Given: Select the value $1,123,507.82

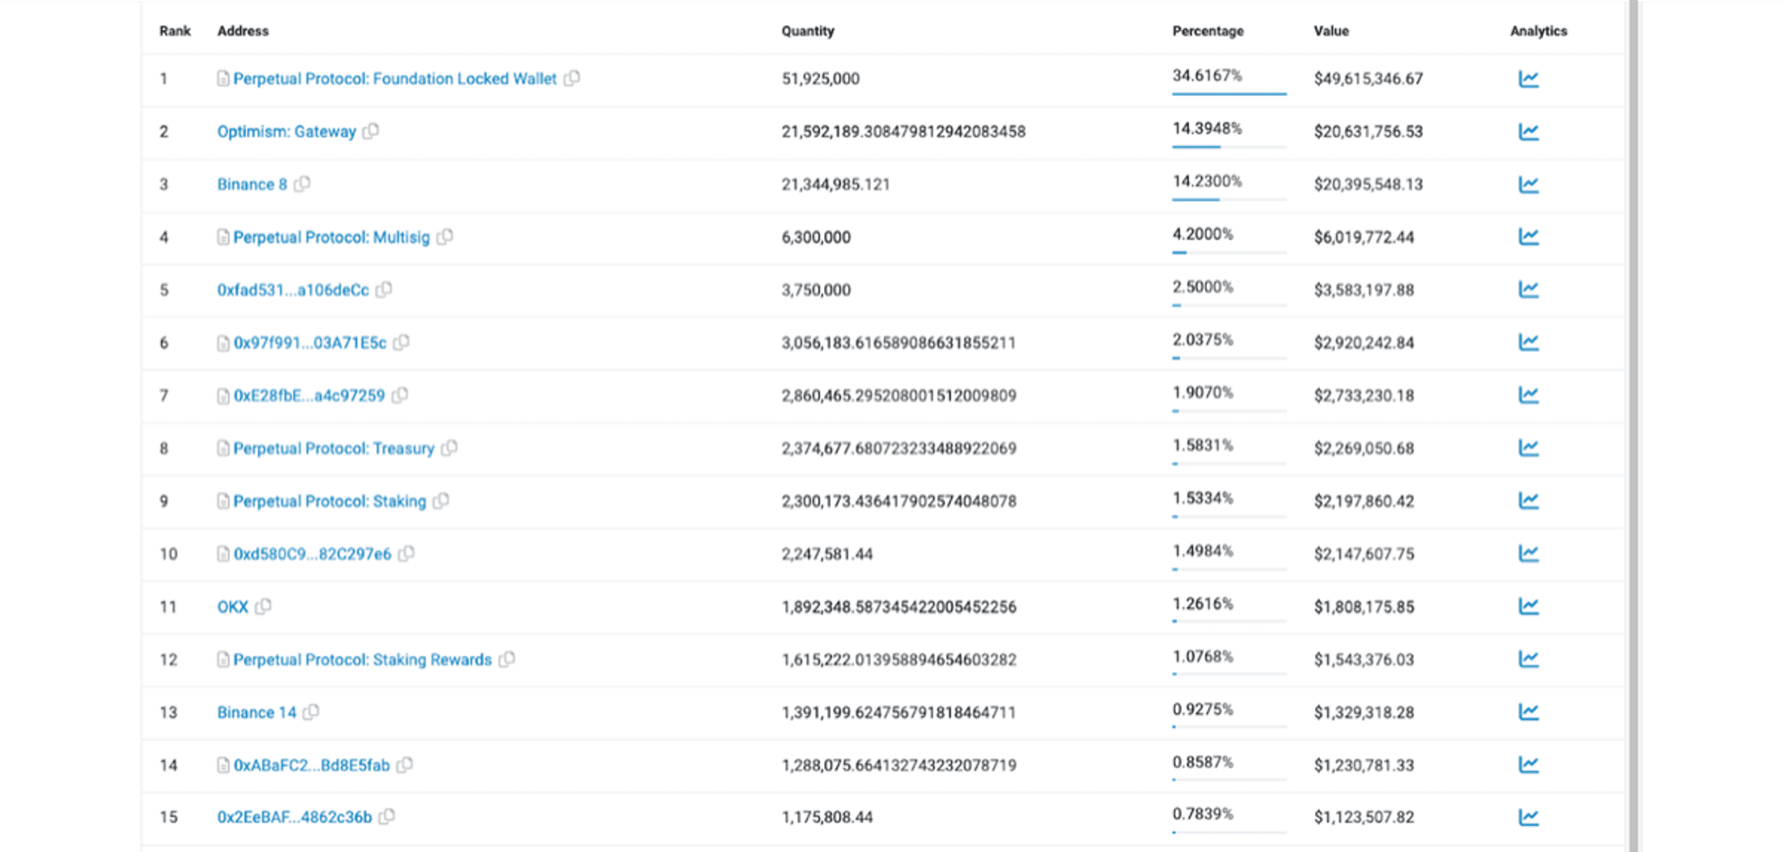Looking at the screenshot, I should pos(1364,816).
